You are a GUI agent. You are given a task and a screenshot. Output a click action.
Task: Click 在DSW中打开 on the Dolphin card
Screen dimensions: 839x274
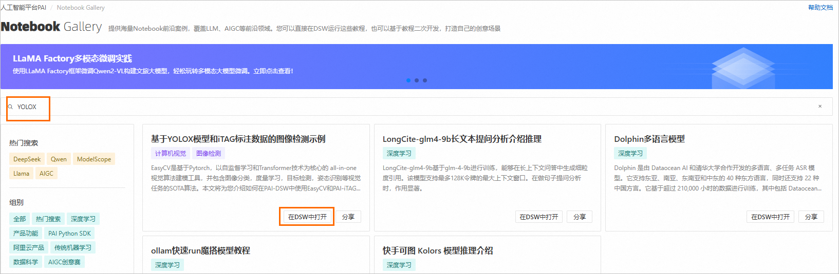click(771, 217)
